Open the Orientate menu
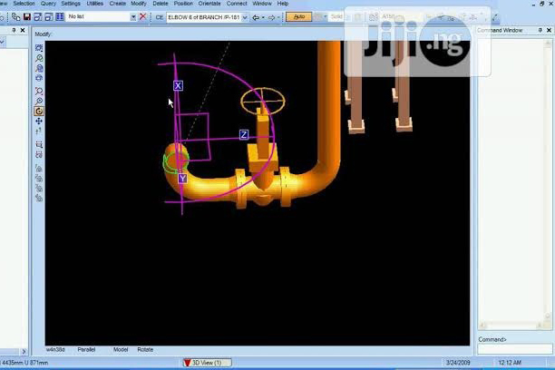Image resolution: width=555 pixels, height=370 pixels. click(209, 4)
